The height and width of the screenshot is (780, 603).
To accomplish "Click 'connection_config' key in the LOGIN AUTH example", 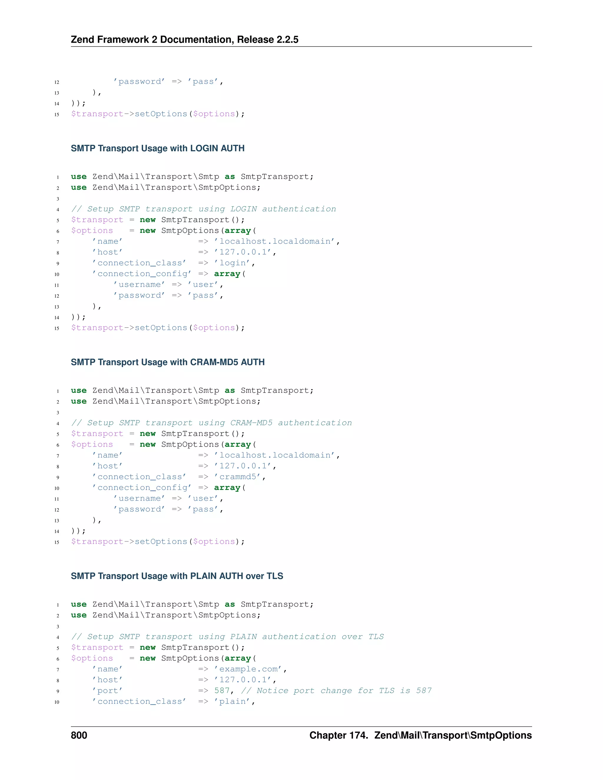I will pyautogui.click(x=142, y=274).
